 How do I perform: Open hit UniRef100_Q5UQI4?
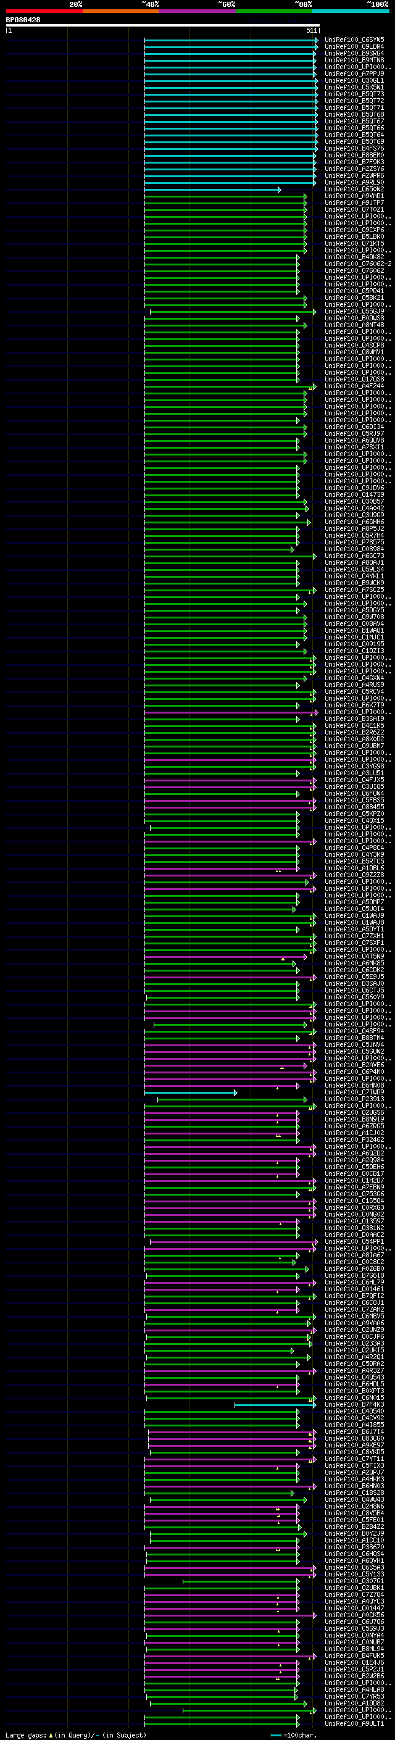[x=354, y=909]
